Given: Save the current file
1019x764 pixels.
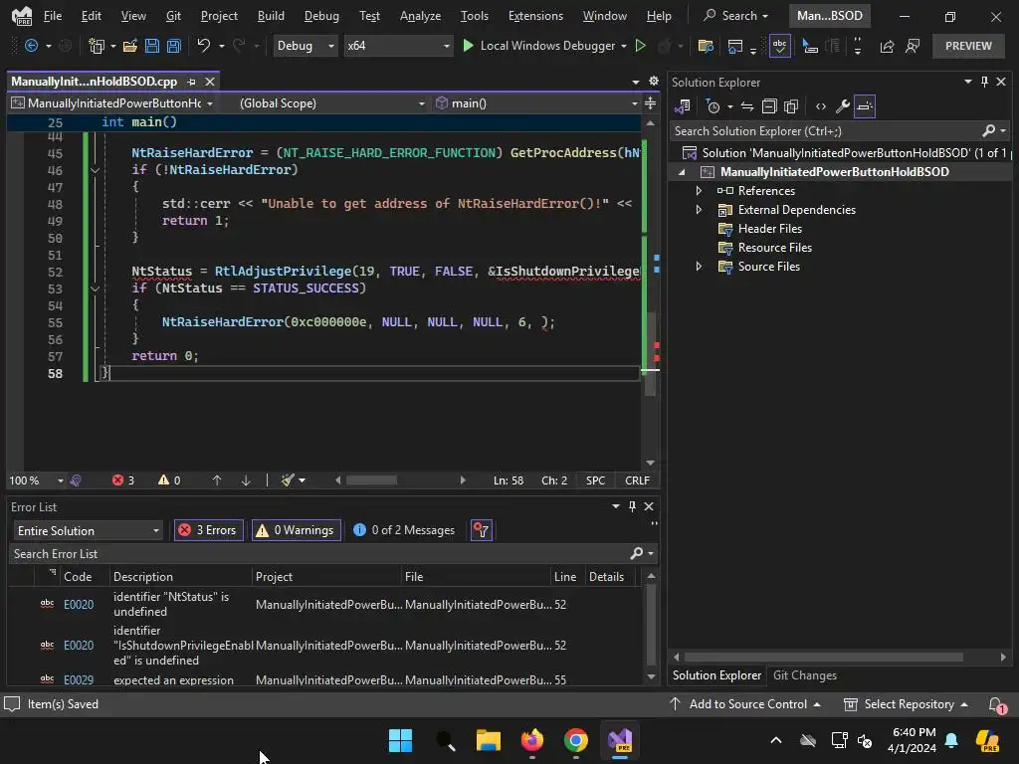Looking at the screenshot, I should pyautogui.click(x=152, y=46).
